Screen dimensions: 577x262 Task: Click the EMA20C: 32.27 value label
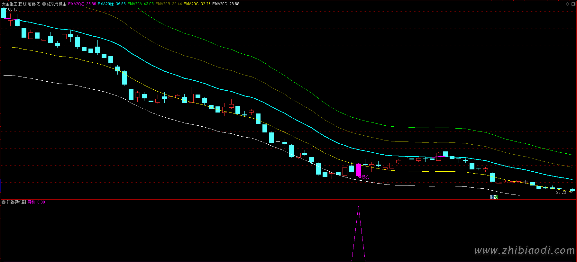[x=197, y=4]
